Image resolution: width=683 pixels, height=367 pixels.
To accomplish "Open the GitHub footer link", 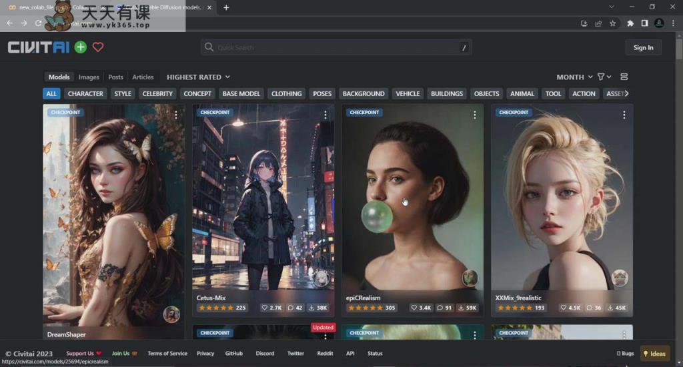I will point(234,354).
